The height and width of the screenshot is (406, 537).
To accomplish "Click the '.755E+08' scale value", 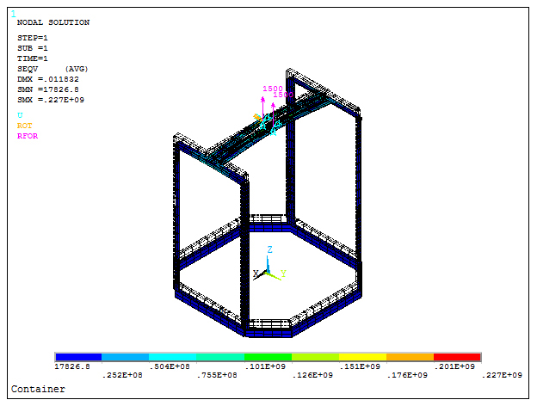I will (x=217, y=375).
